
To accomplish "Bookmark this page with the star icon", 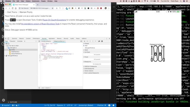I will [x=53, y=8].
